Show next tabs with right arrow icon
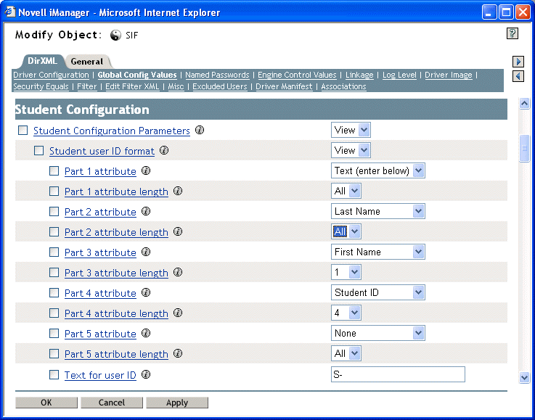 (518, 62)
